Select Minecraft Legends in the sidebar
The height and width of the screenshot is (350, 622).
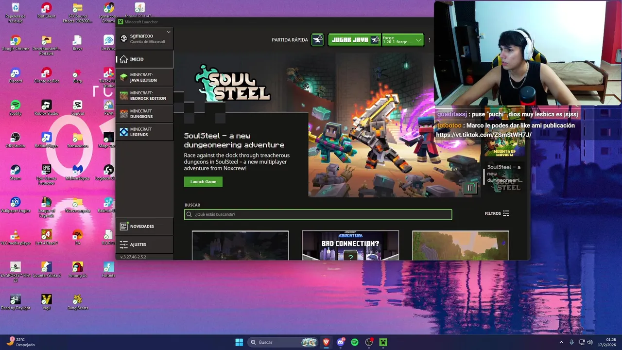(144, 132)
